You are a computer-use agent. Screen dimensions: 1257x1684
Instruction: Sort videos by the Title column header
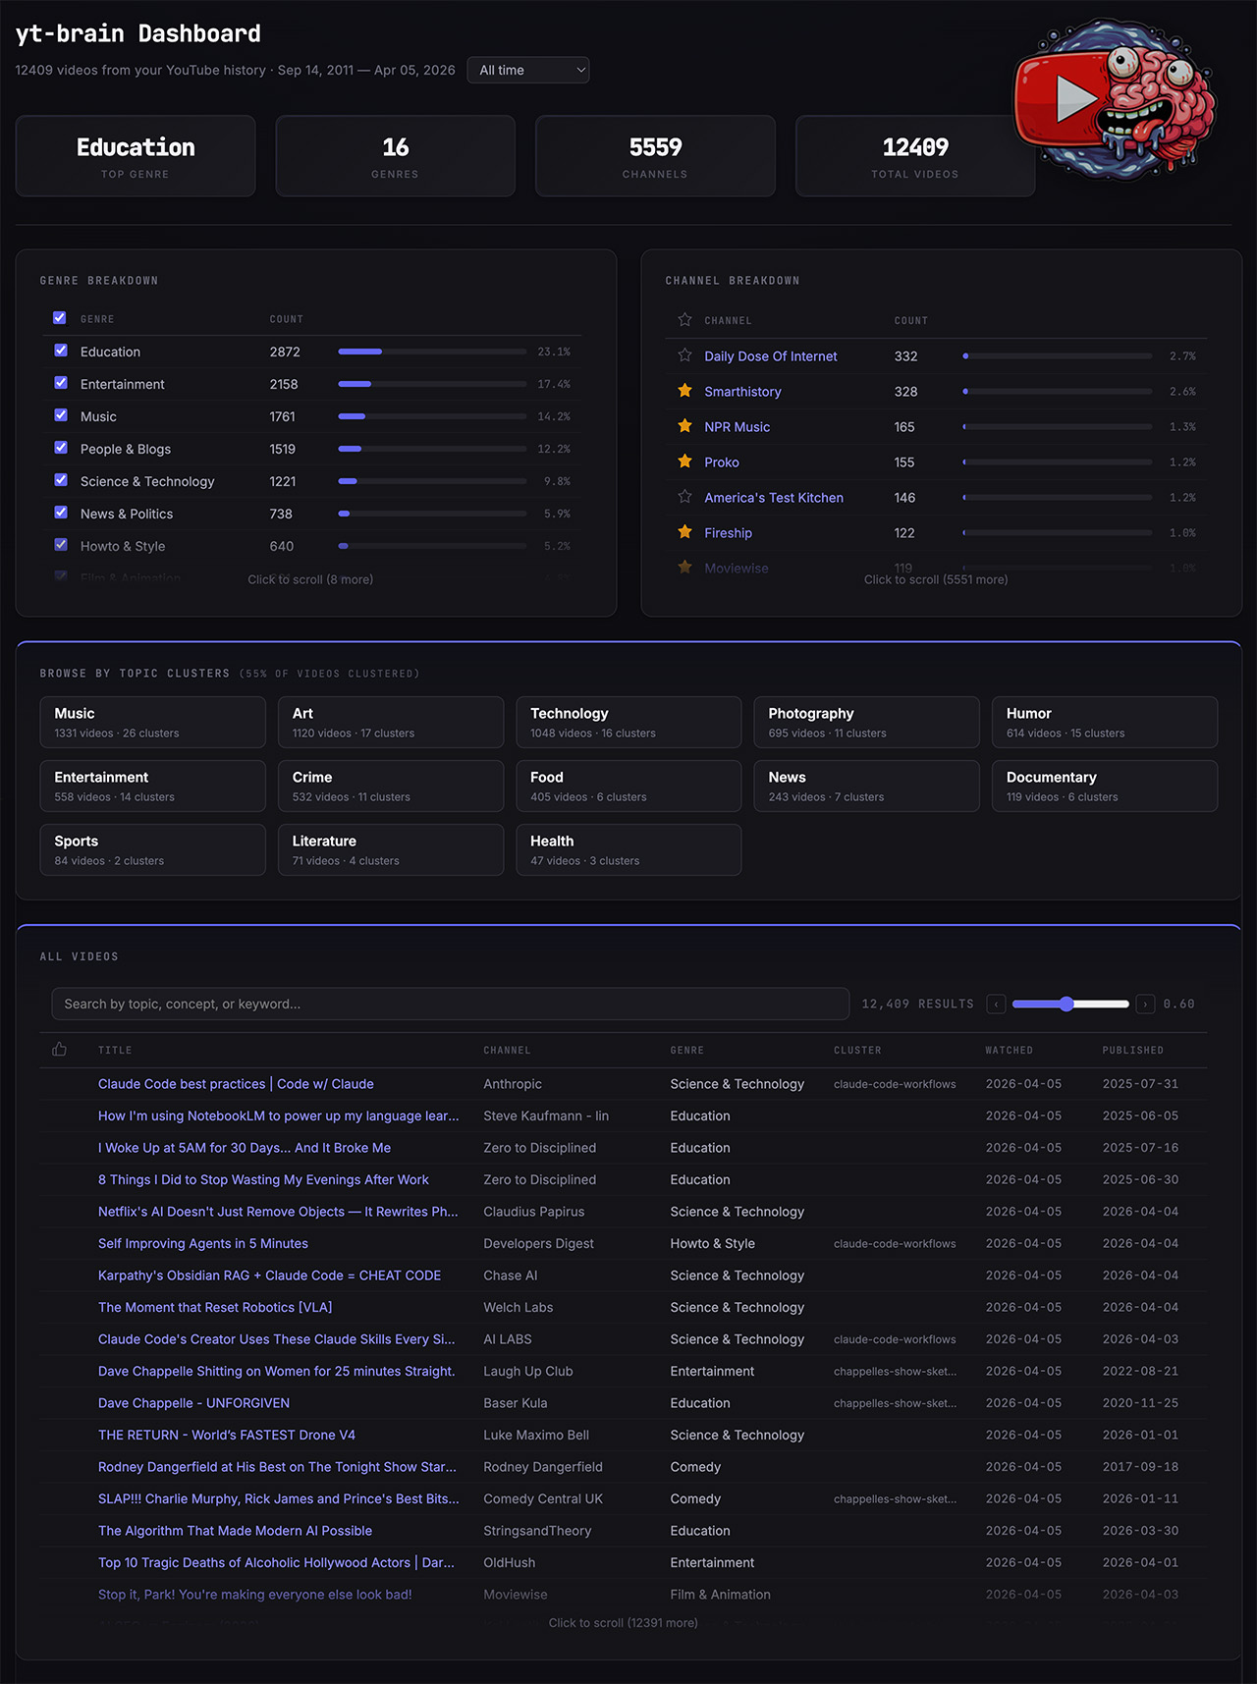115,1051
